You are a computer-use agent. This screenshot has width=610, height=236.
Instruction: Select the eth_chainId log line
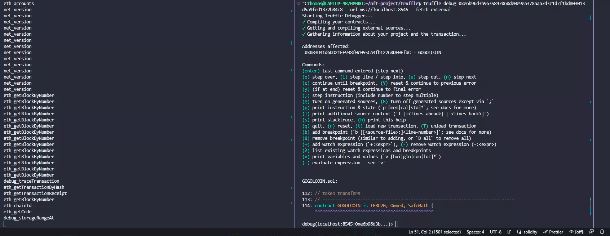point(18,206)
